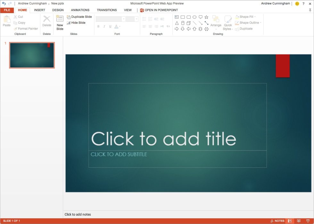Open the FILE menu
The height and width of the screenshot is (224, 314).
coord(7,10)
